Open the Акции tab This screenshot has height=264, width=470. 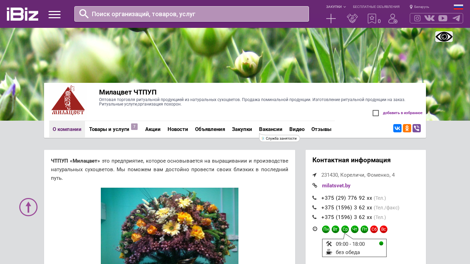click(153, 129)
